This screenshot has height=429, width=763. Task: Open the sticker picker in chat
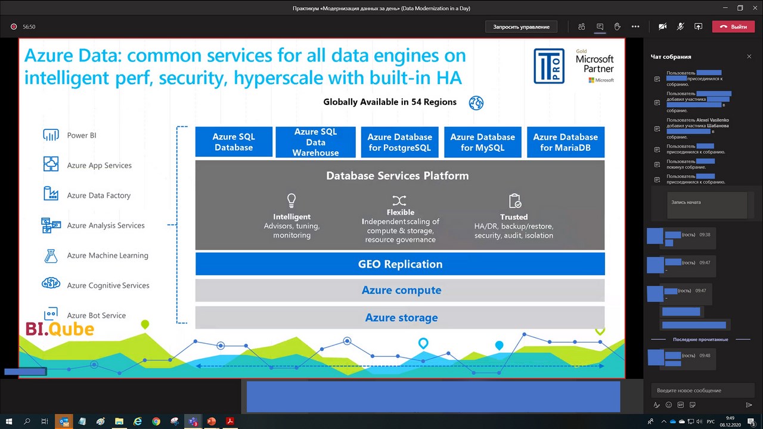691,405
